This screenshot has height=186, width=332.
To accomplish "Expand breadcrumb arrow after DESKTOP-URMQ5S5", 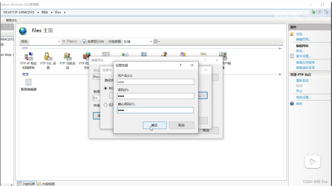I will click(x=38, y=12).
